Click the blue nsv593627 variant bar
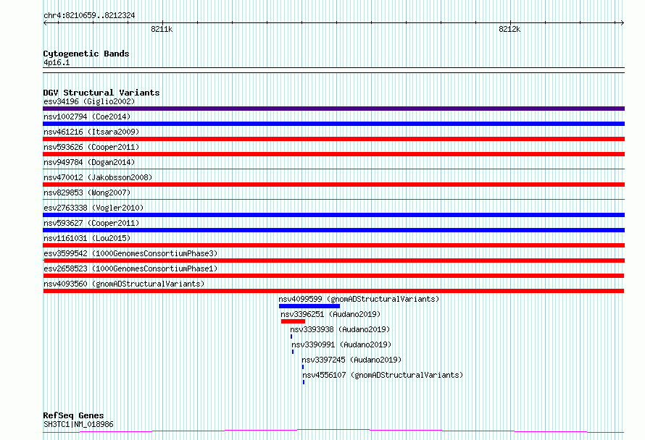 tap(333, 230)
